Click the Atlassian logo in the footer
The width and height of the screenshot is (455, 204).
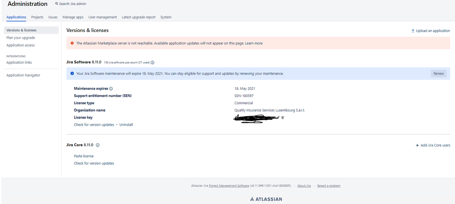(x=266, y=199)
